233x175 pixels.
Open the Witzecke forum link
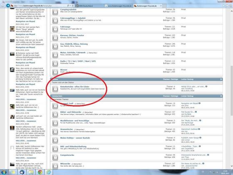[65, 164]
